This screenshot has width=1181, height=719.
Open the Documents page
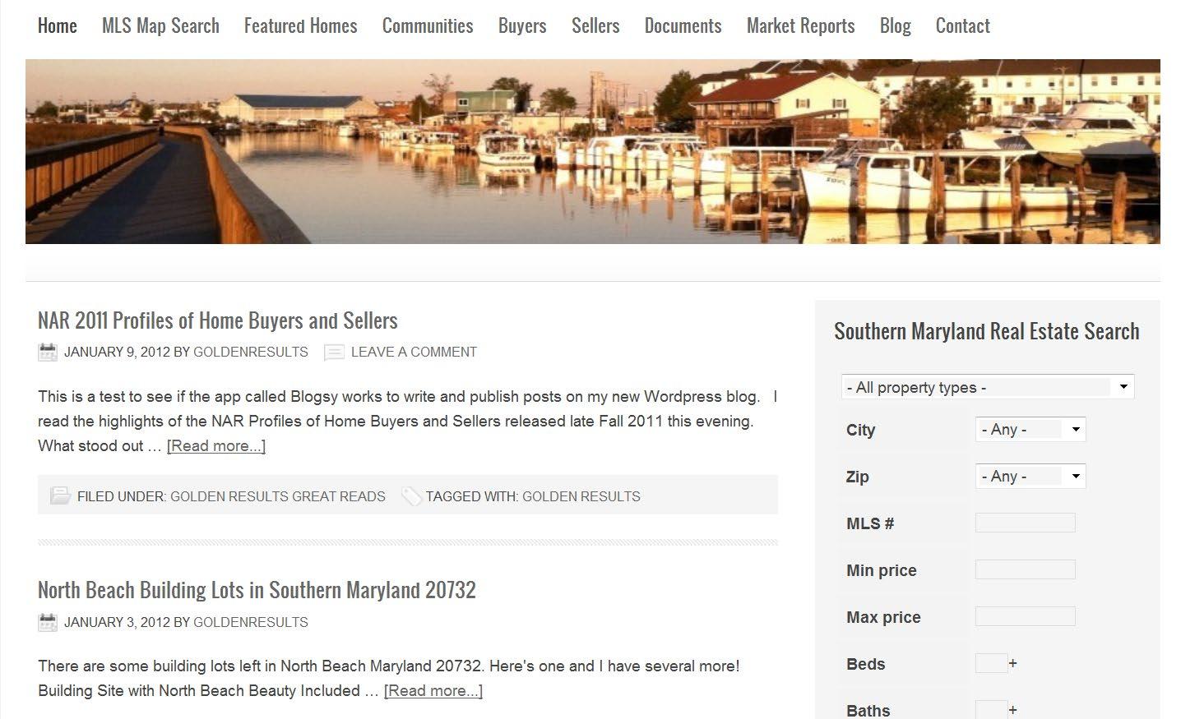coord(683,25)
